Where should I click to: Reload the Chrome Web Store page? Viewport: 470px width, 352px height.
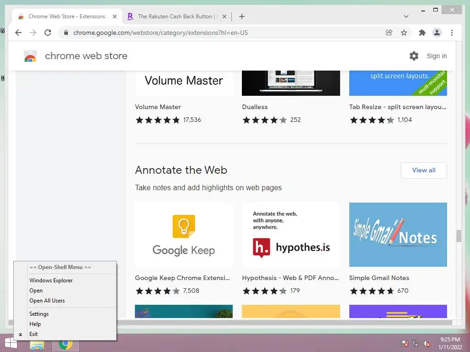coord(48,33)
